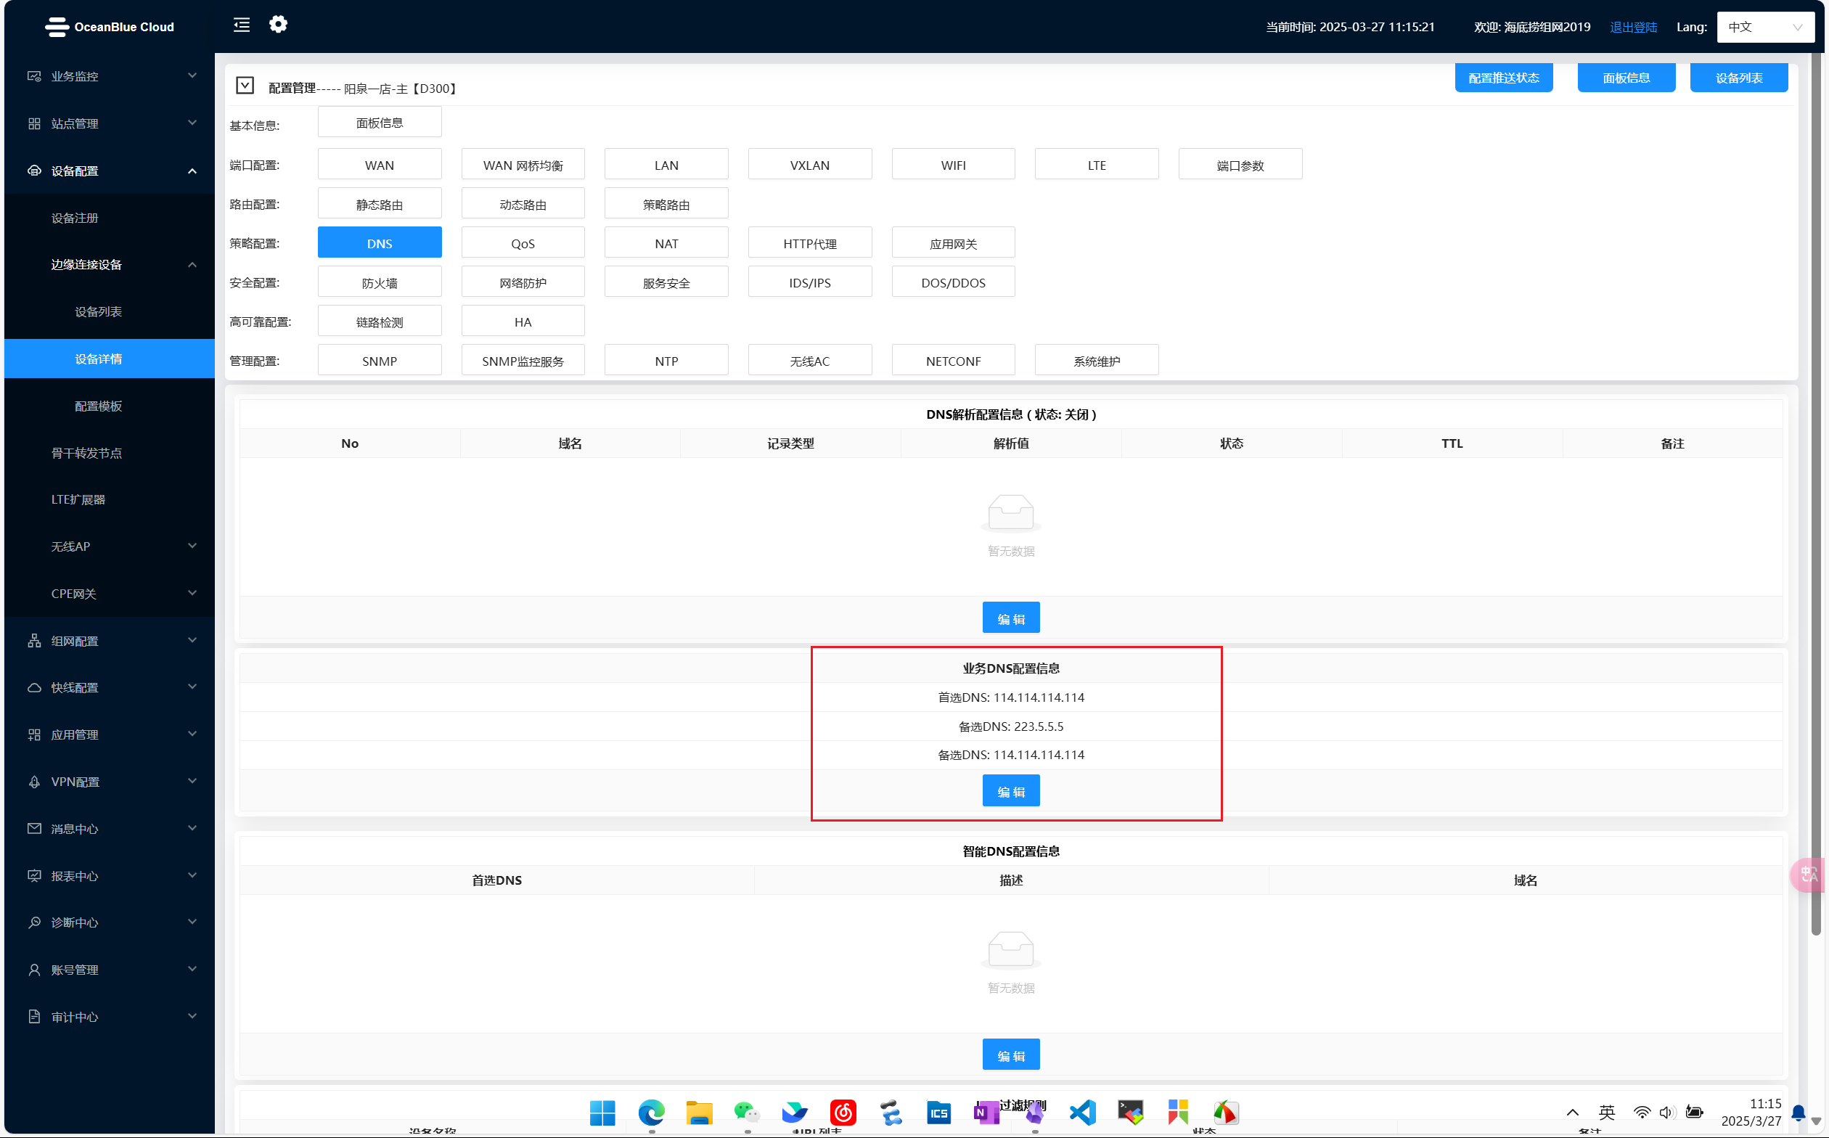Click the floating translate icon at right edge
Screen dimensions: 1829x1138
coord(1809,875)
